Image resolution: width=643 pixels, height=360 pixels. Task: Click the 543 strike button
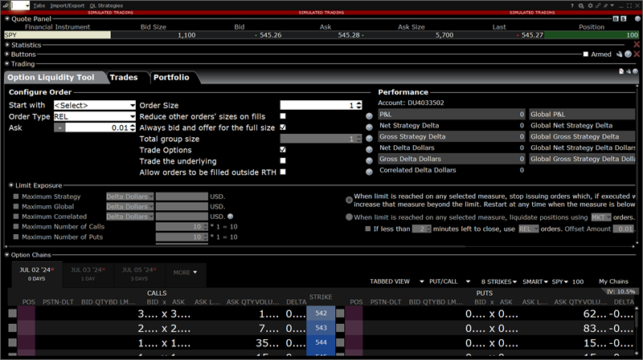point(321,328)
